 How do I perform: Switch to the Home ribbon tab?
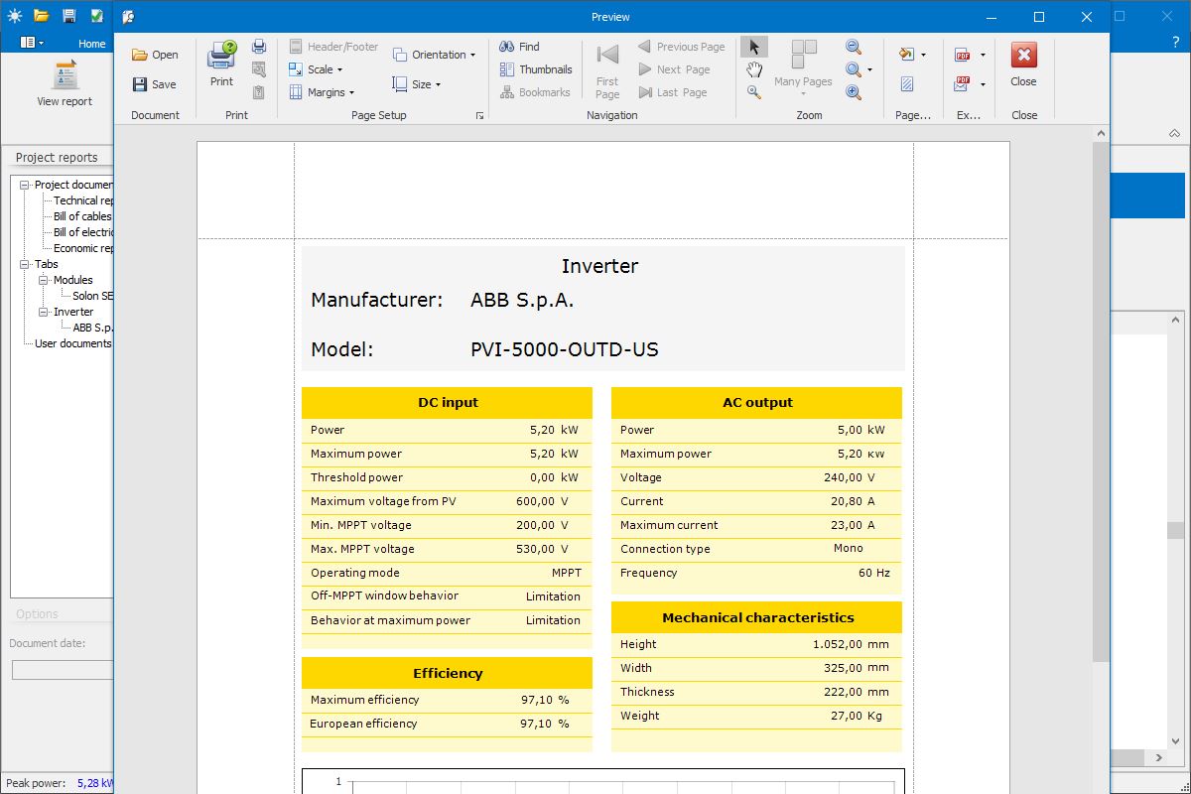[92, 44]
